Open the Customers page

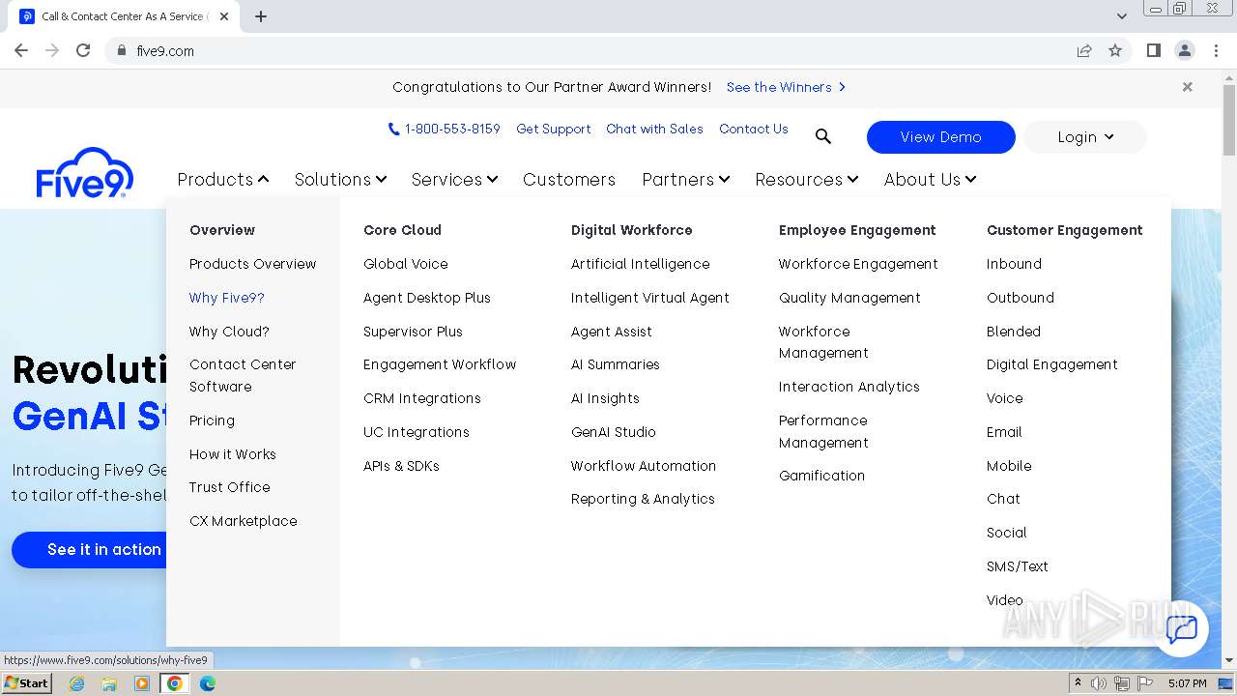[x=569, y=180]
